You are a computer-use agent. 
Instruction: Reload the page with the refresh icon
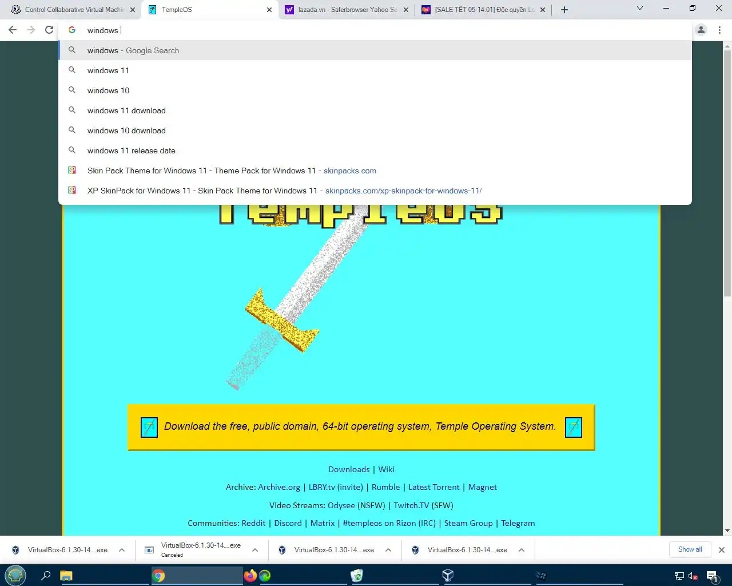click(x=49, y=30)
